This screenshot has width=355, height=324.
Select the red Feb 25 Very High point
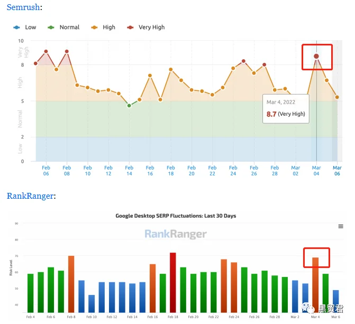pyautogui.click(x=243, y=61)
